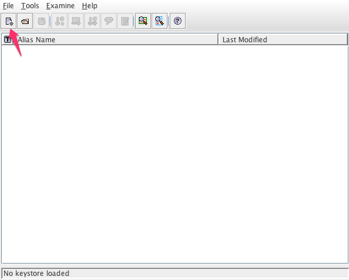349x280 pixels.
Task: Click the Generate Key Pair keys icon
Action: pos(59,21)
